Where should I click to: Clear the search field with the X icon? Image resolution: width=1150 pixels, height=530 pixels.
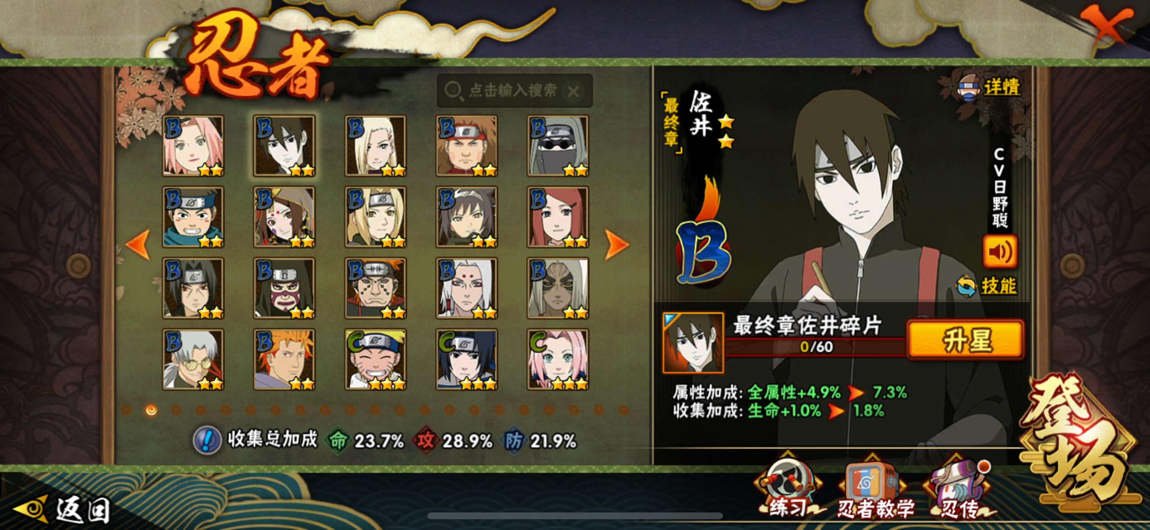click(573, 91)
